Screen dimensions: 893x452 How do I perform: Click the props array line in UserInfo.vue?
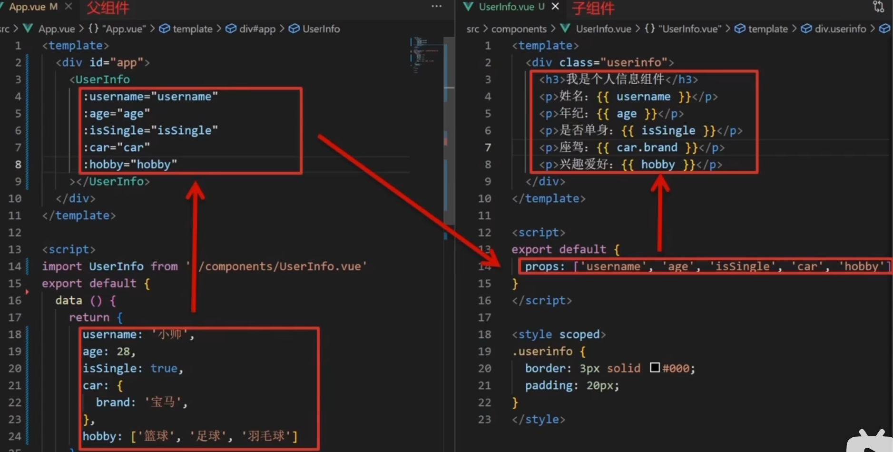[707, 266]
